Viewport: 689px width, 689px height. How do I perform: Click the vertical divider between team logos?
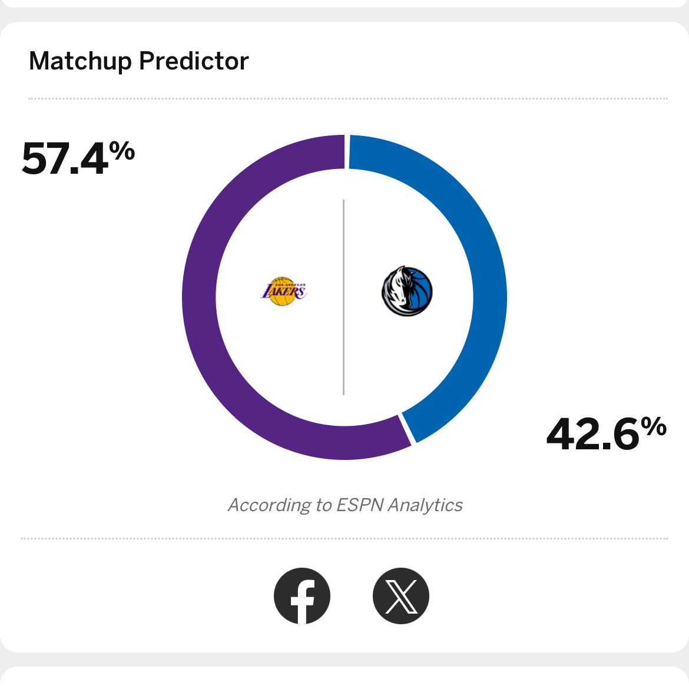343,297
